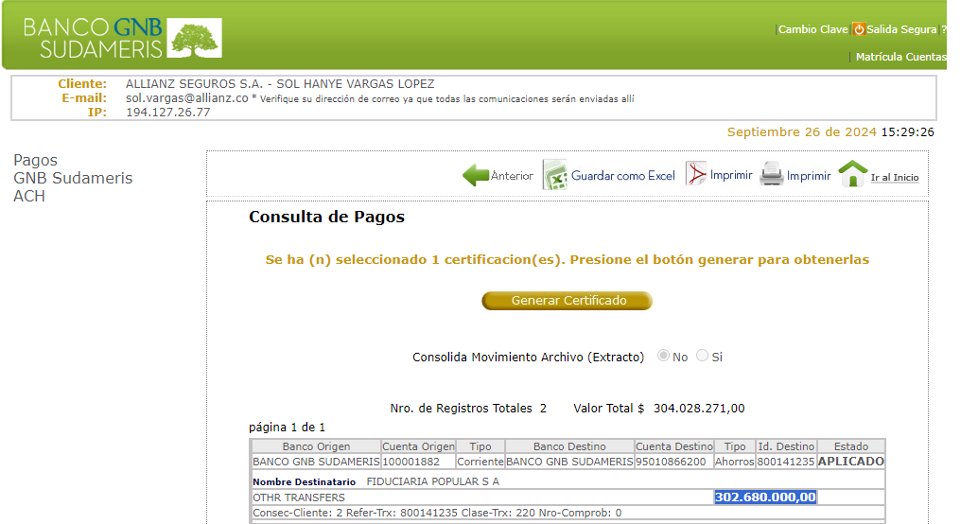Click the APLICADO status cell
Screen dimensions: 978x524
pyautogui.click(x=850, y=462)
